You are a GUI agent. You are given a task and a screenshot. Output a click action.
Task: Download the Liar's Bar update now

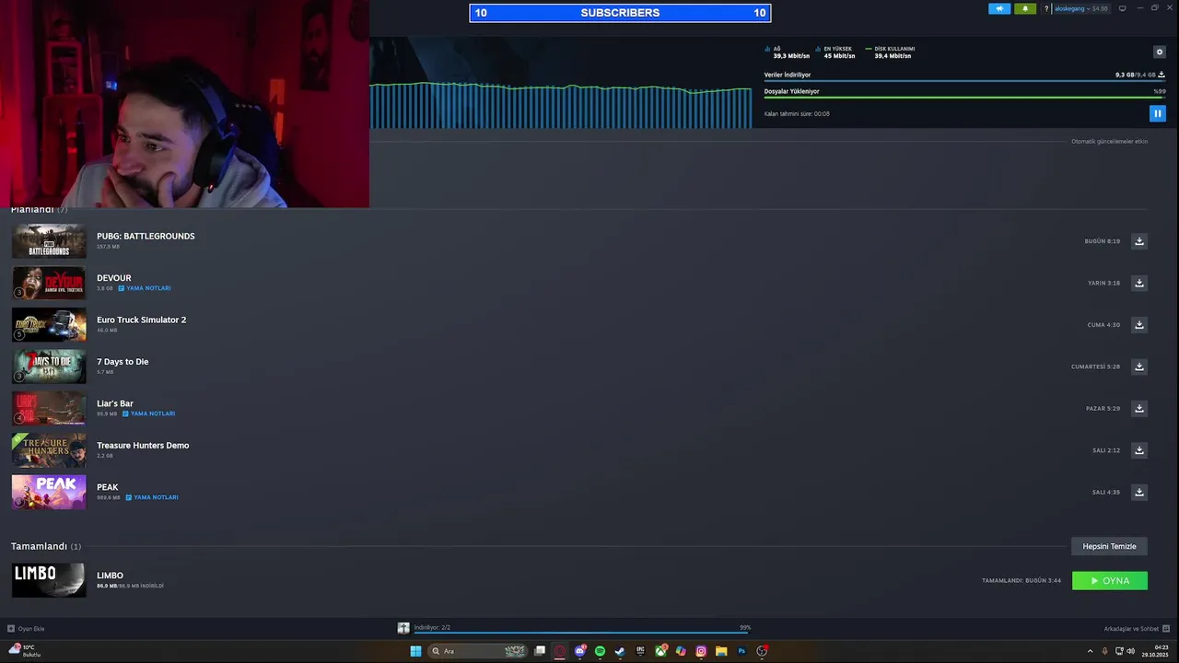(1139, 409)
